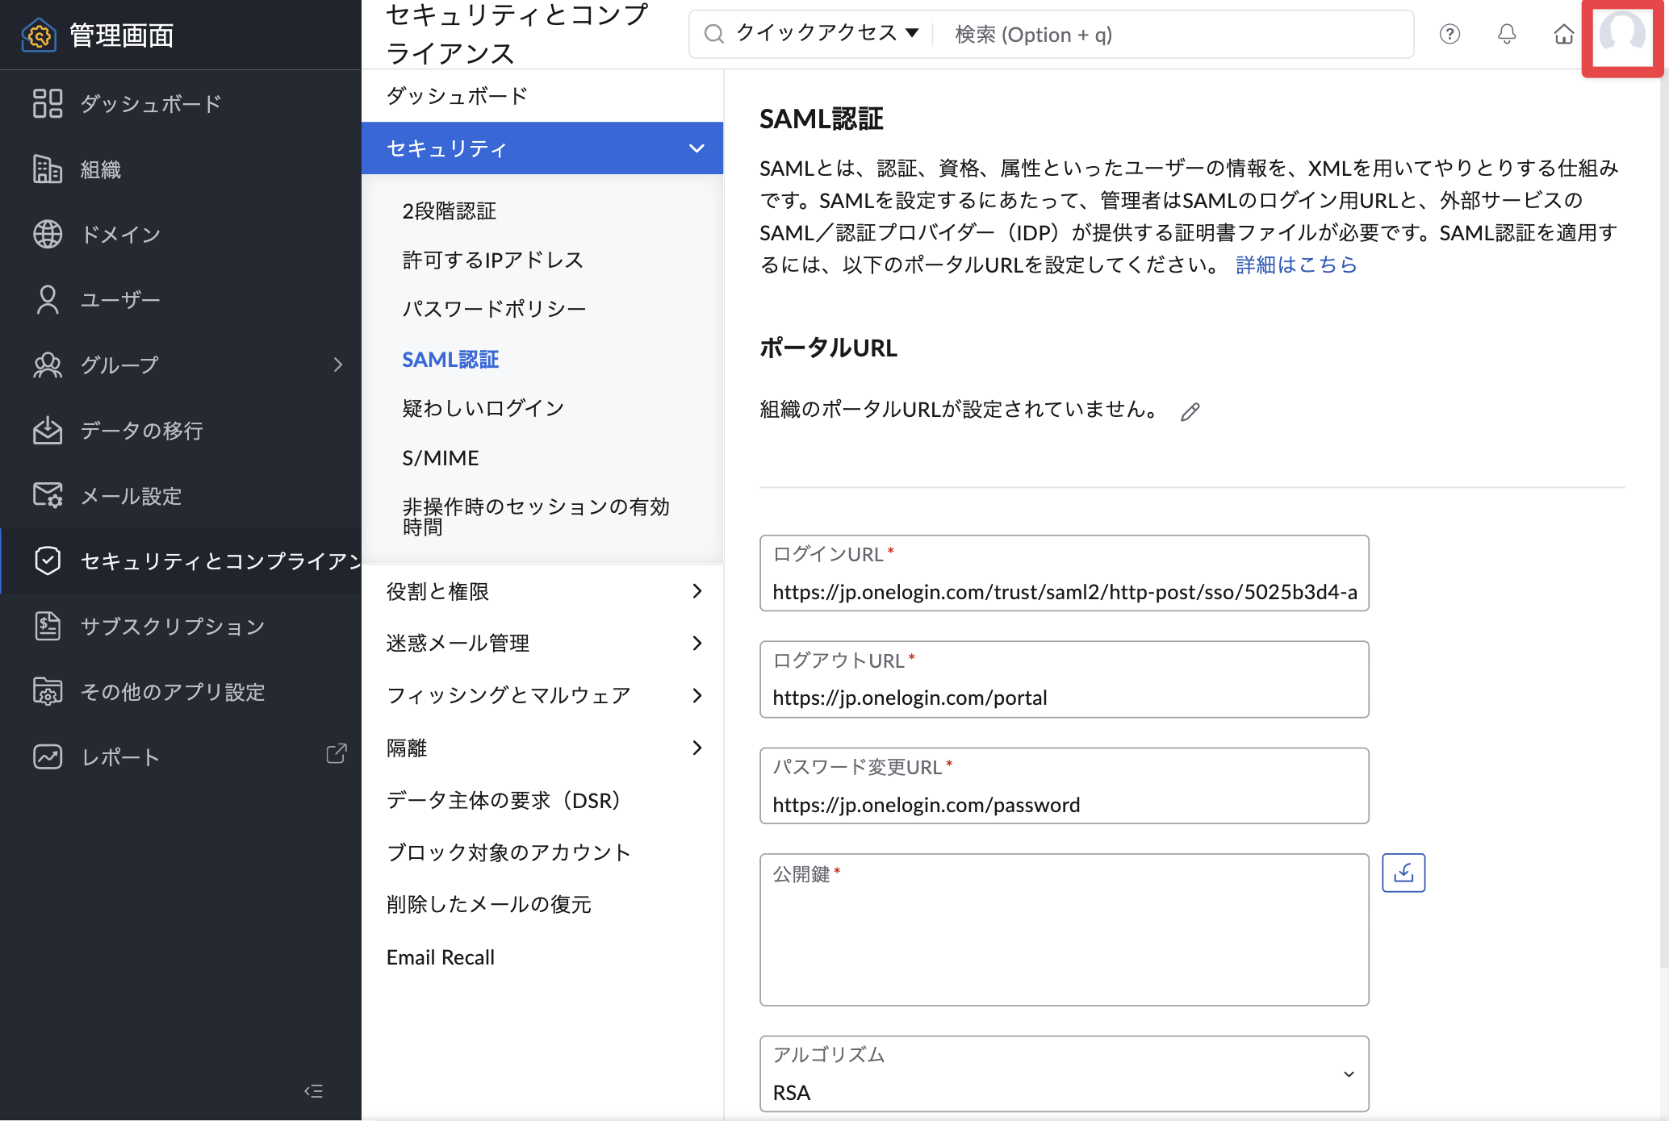Screen dimensions: 1669x1121
Task: Open the アルゴリズム RSA dropdown
Action: [1064, 1074]
